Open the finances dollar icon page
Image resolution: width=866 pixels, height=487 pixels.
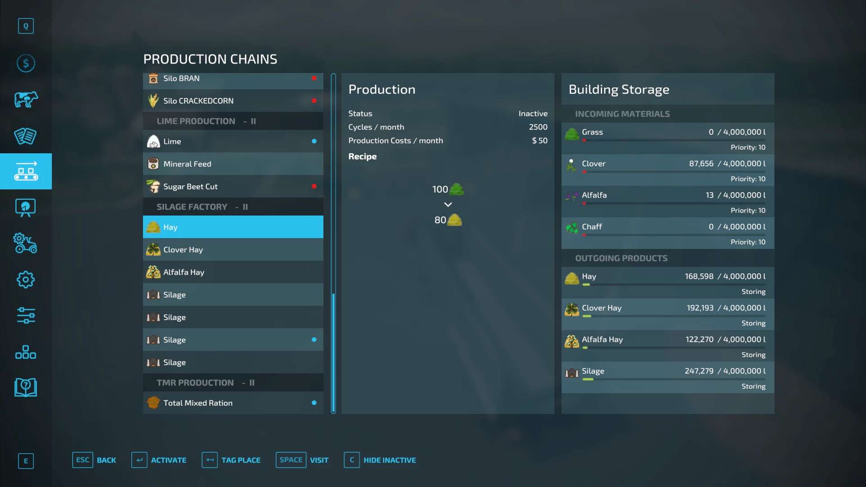click(26, 63)
